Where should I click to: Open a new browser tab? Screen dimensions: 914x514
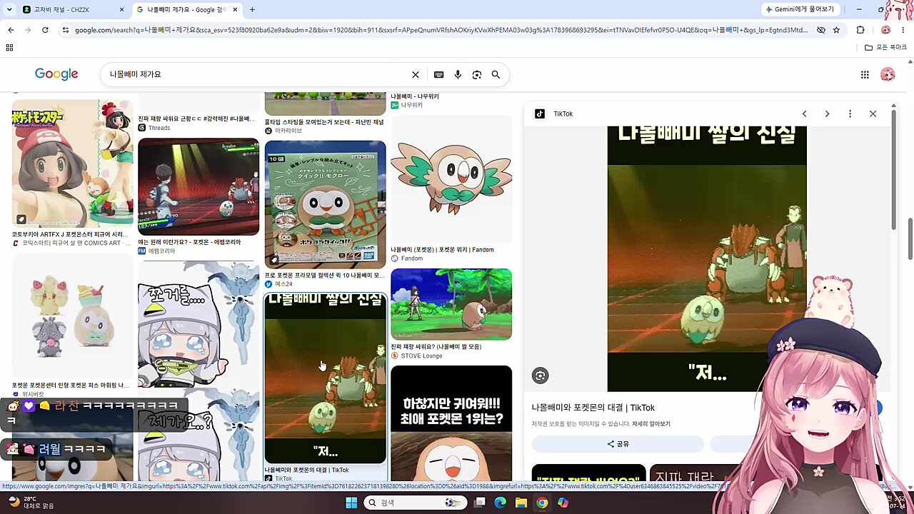[252, 9]
